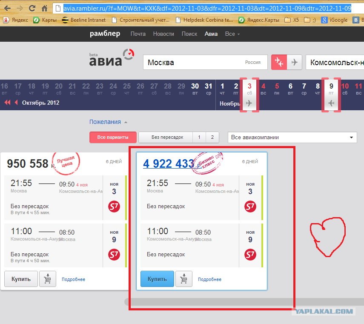
Task: Open Подробнее for 950 558 ticket
Action: point(73,279)
